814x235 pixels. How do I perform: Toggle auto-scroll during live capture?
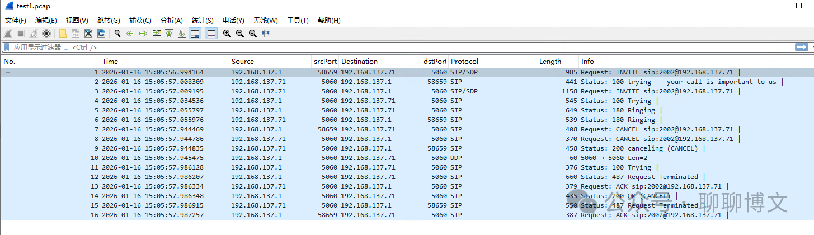pos(195,34)
